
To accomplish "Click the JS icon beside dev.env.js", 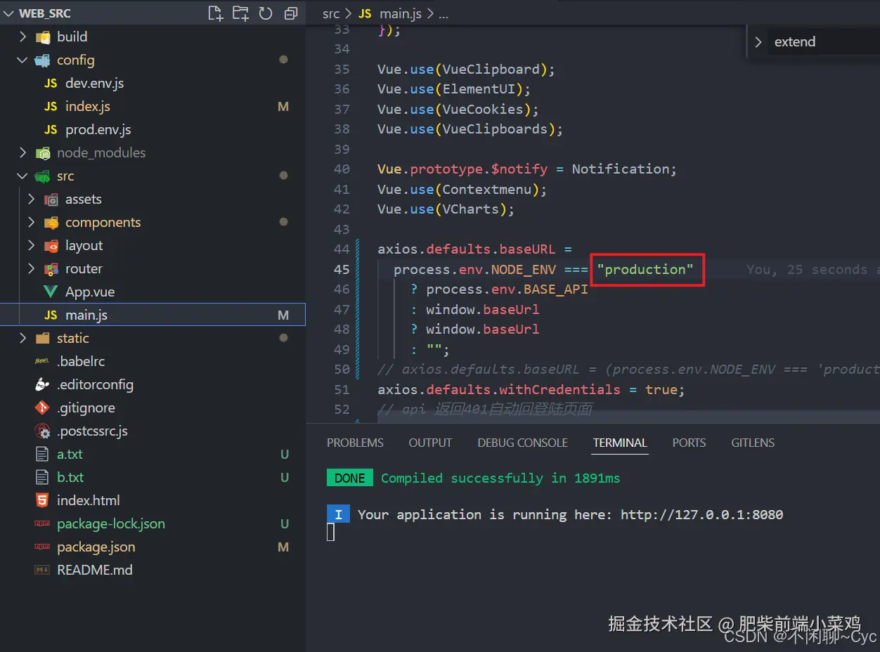I will pyautogui.click(x=51, y=83).
